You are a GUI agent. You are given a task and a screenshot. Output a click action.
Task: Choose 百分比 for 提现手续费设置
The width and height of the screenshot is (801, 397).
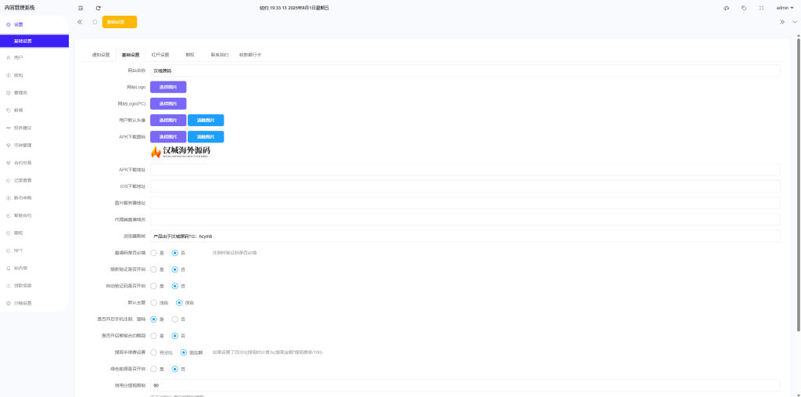[x=154, y=352]
